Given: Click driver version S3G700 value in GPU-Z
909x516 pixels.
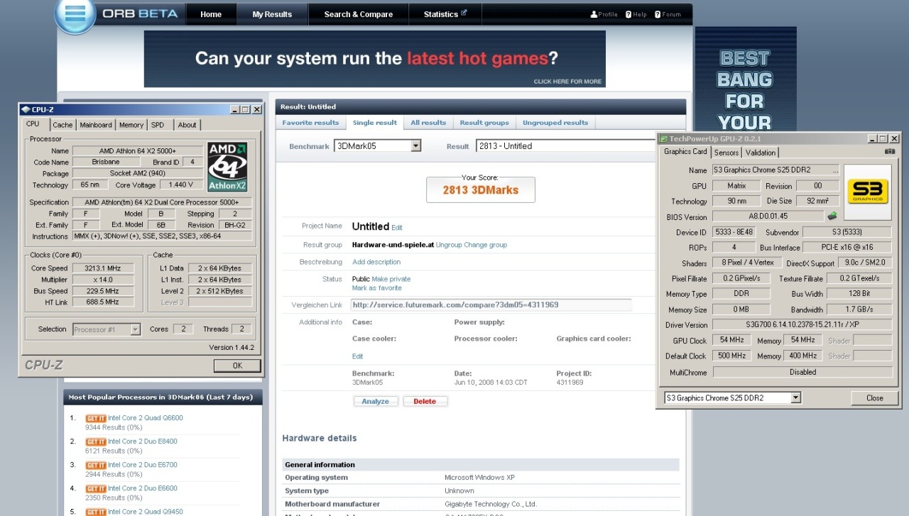Looking at the screenshot, I should (802, 325).
